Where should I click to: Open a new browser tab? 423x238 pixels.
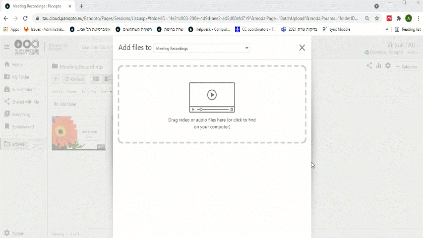[81, 6]
